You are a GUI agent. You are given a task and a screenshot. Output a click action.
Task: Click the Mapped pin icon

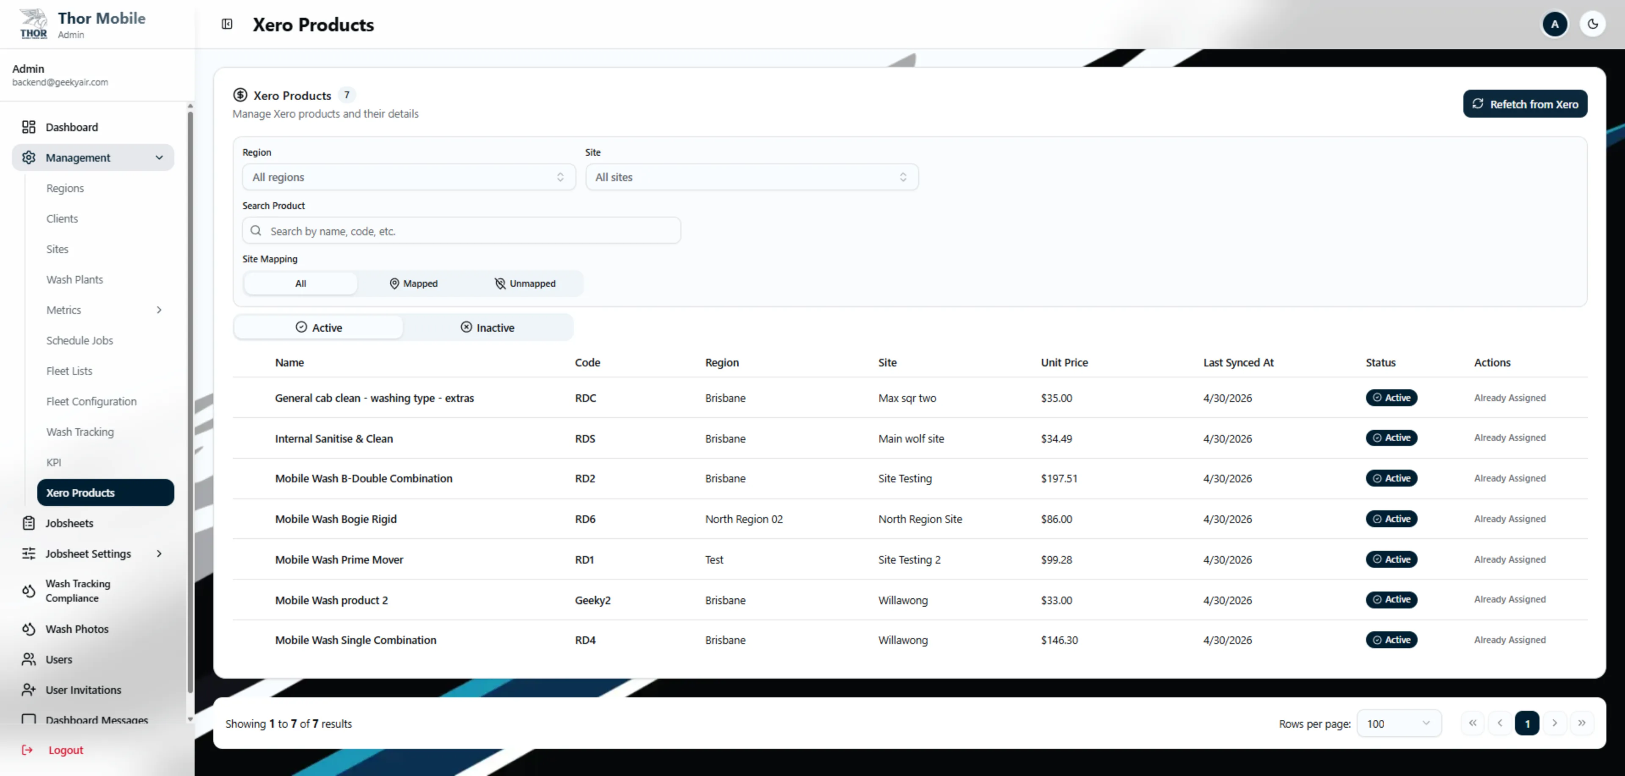[x=394, y=283]
